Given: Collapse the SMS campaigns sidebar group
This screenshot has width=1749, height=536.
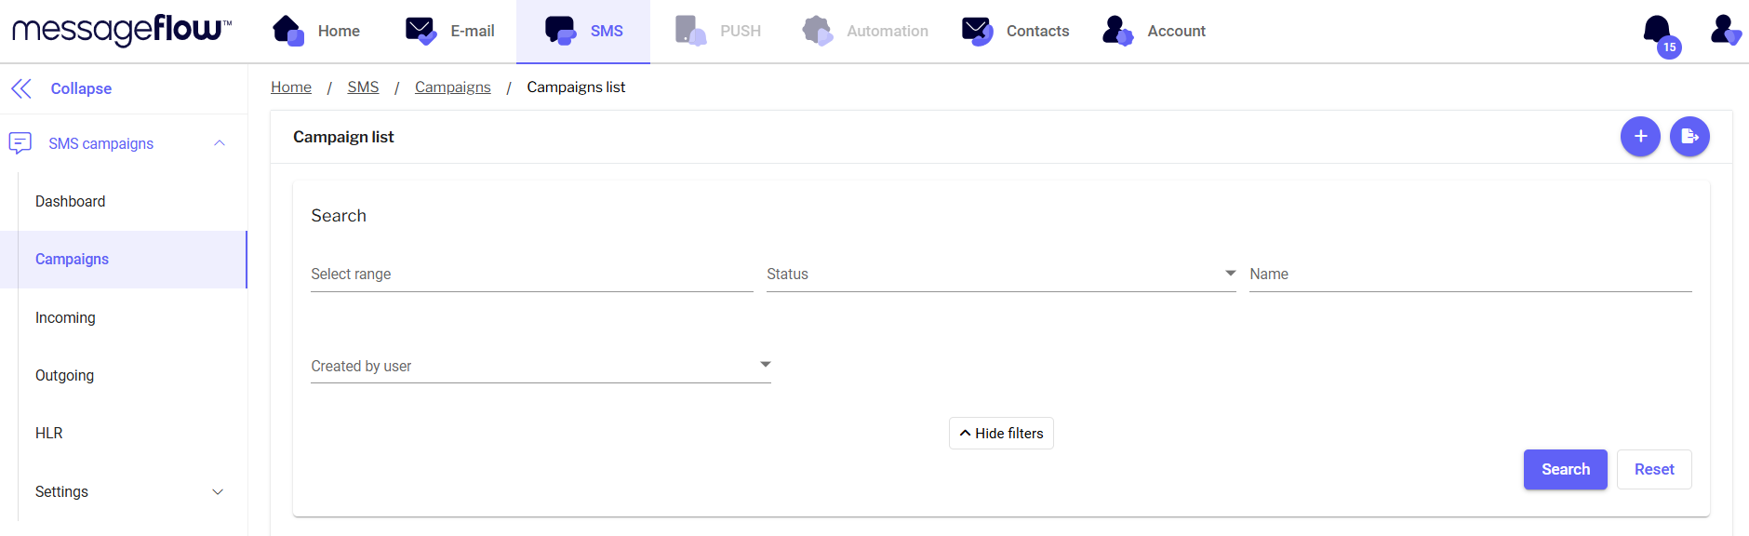Looking at the screenshot, I should coord(220,143).
